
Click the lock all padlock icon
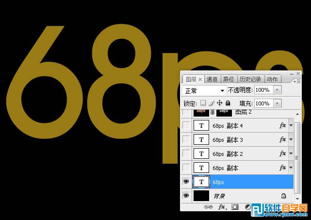228,103
